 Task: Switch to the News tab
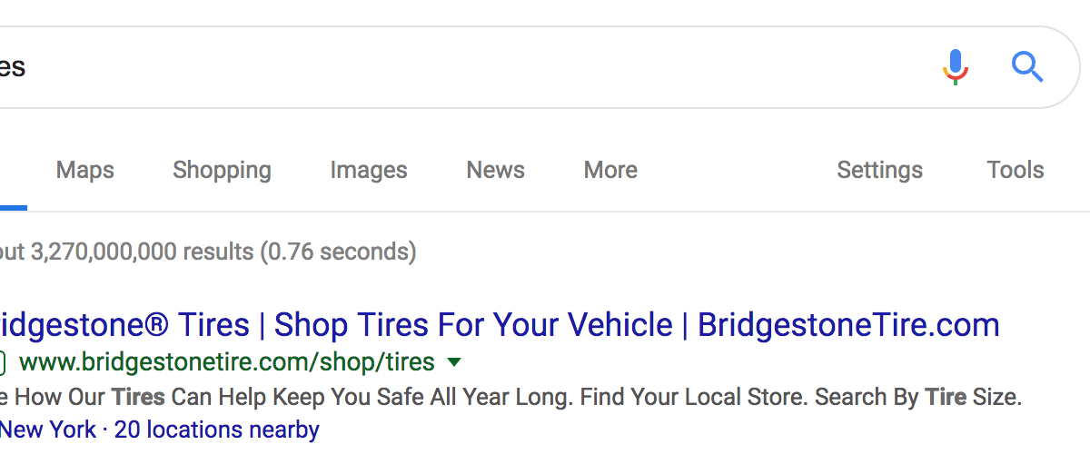pos(495,170)
